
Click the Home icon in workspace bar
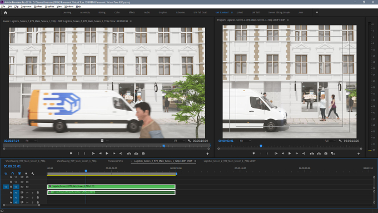pos(6,13)
